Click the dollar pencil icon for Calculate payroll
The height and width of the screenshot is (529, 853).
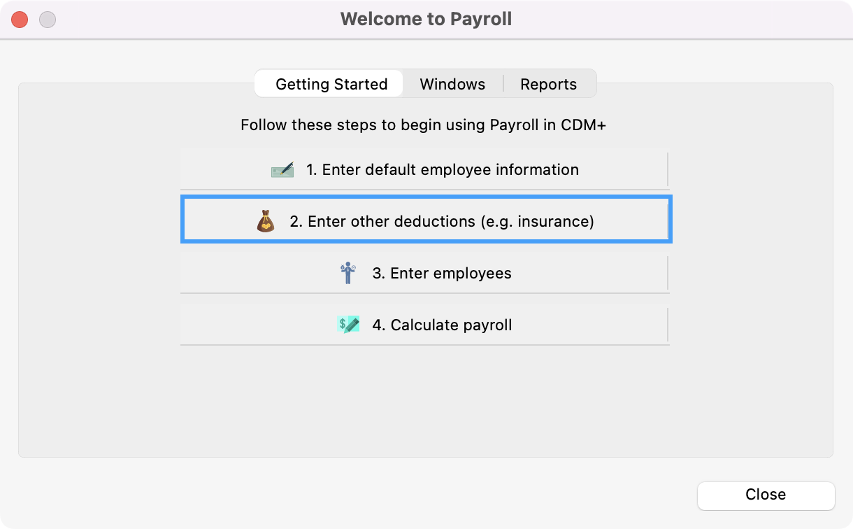point(348,325)
